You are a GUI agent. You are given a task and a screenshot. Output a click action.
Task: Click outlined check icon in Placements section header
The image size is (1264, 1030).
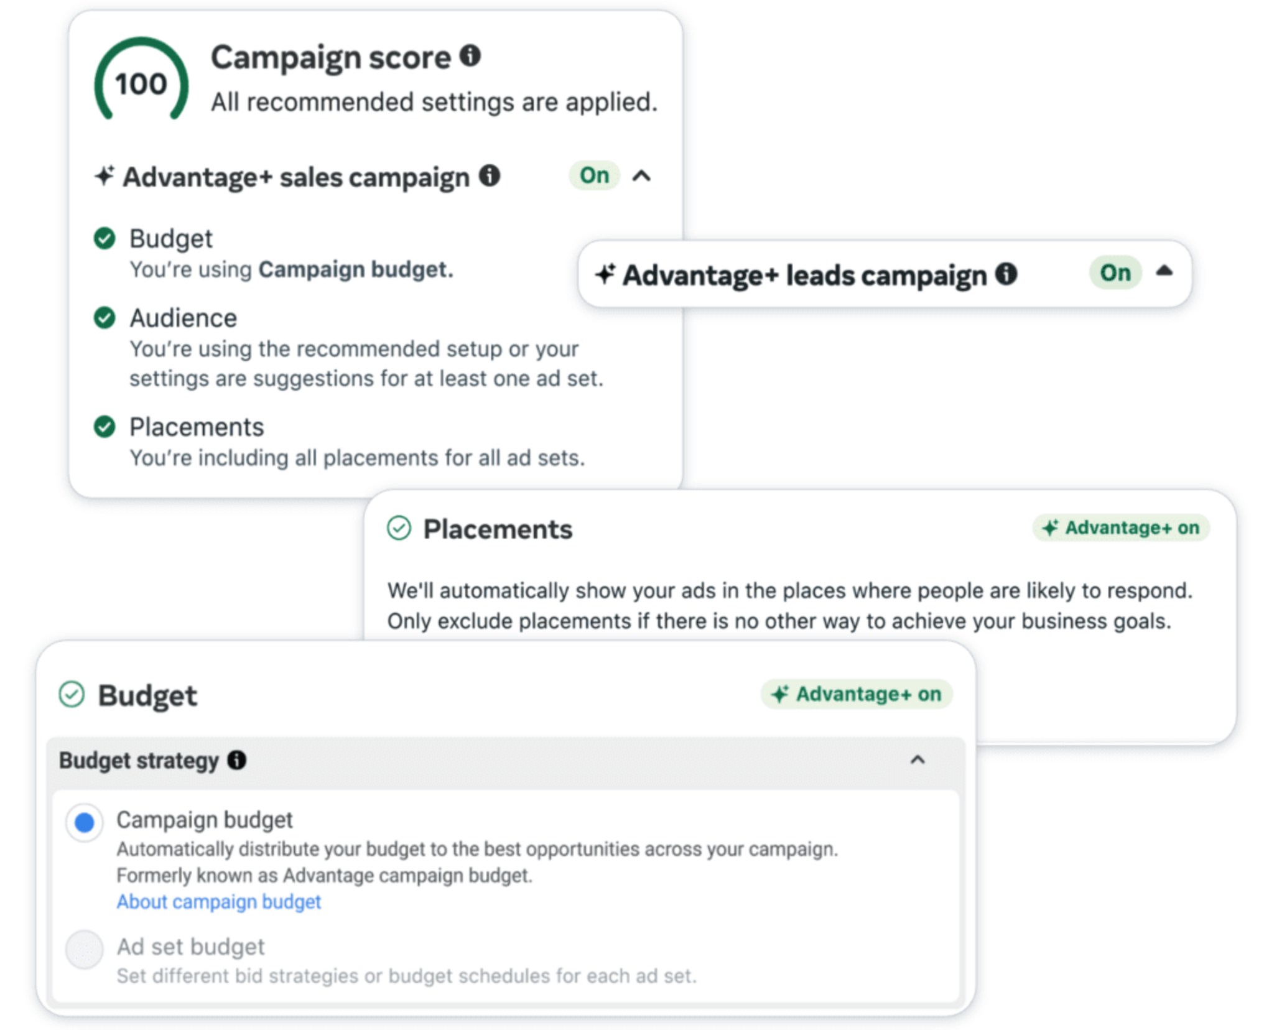399,528
